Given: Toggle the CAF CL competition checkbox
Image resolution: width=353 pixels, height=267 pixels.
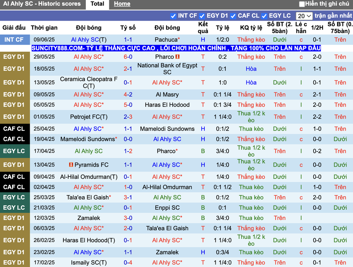Looking at the screenshot, I should [233, 16].
